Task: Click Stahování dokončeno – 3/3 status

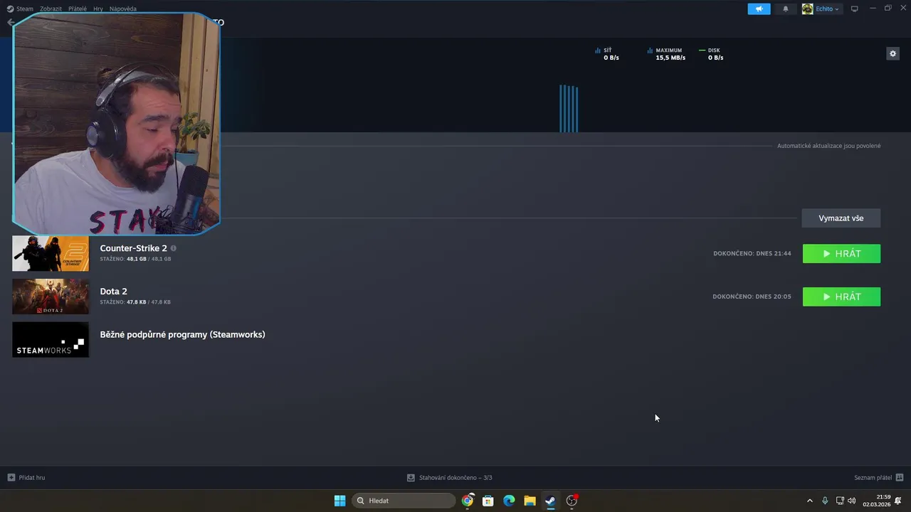Action: [x=455, y=478]
